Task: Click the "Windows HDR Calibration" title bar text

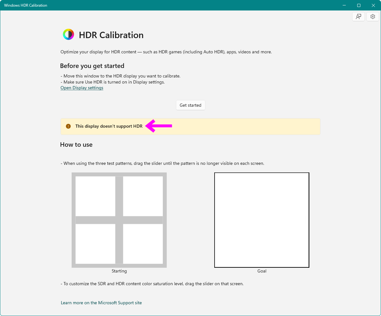Action: click(x=26, y=5)
